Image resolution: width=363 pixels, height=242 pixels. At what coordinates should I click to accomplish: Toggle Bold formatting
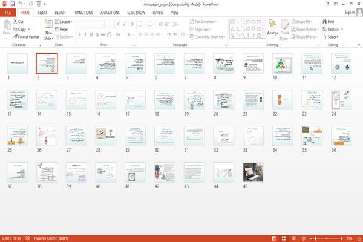point(80,34)
